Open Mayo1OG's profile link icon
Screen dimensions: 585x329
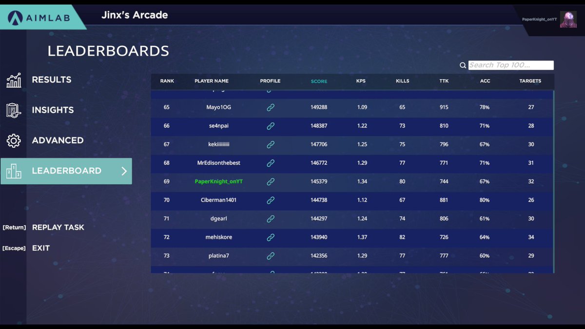pyautogui.click(x=271, y=107)
